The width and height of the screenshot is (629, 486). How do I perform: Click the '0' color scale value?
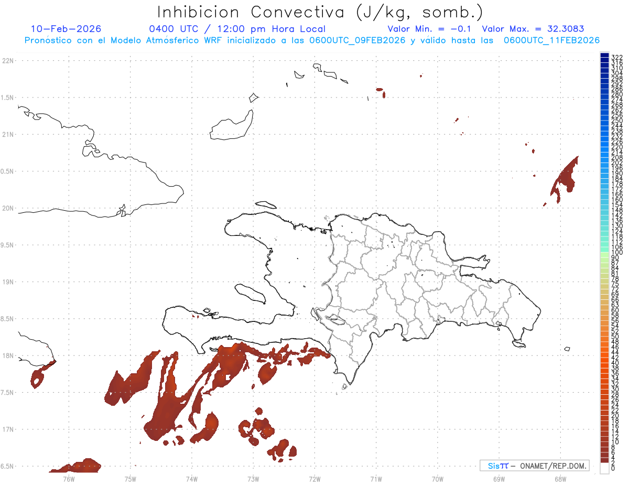tap(613, 468)
